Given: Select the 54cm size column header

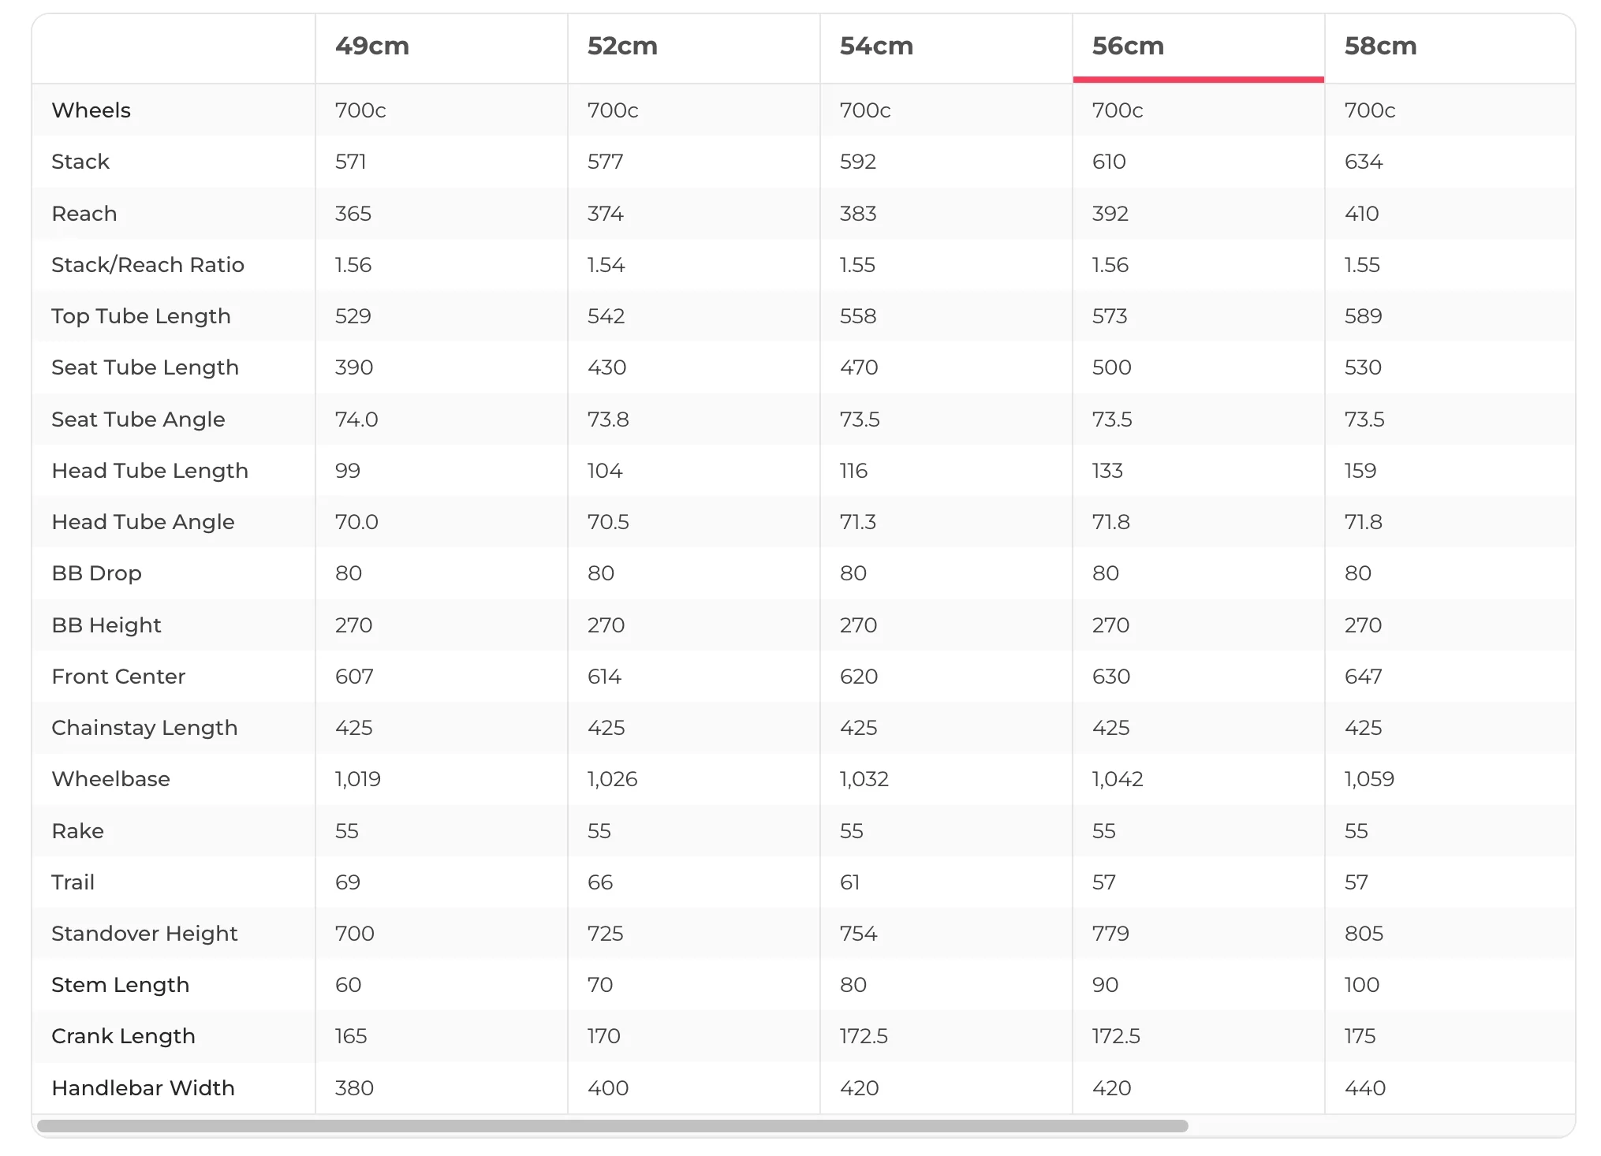Looking at the screenshot, I should click(x=876, y=46).
